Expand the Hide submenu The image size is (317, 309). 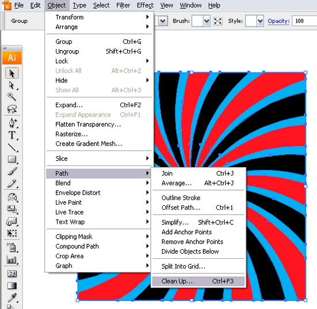pos(99,81)
